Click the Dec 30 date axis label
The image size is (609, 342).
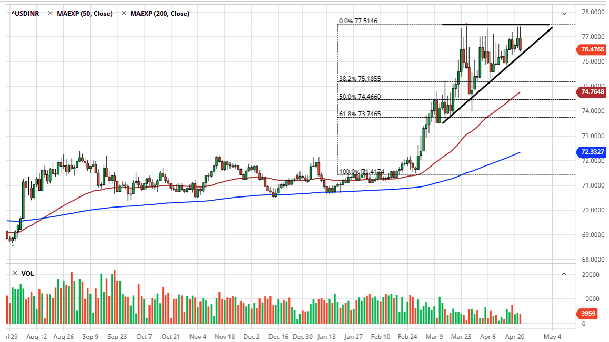(303, 337)
